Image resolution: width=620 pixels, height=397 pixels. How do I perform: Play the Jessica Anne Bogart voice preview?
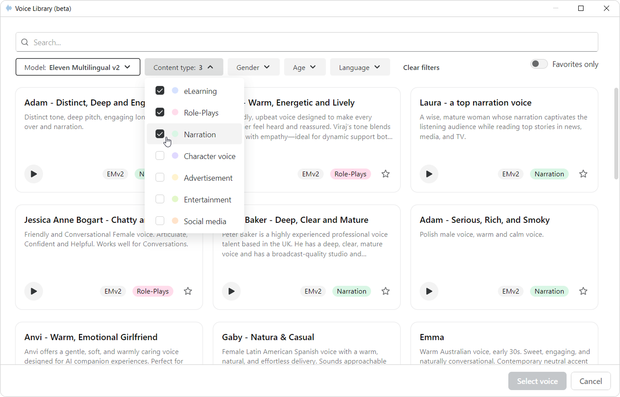tap(33, 291)
